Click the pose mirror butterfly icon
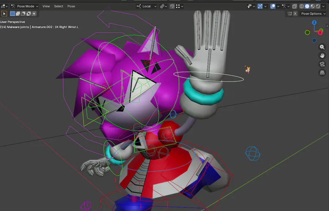Screen dimensions: 329x211 (x=290, y=14)
